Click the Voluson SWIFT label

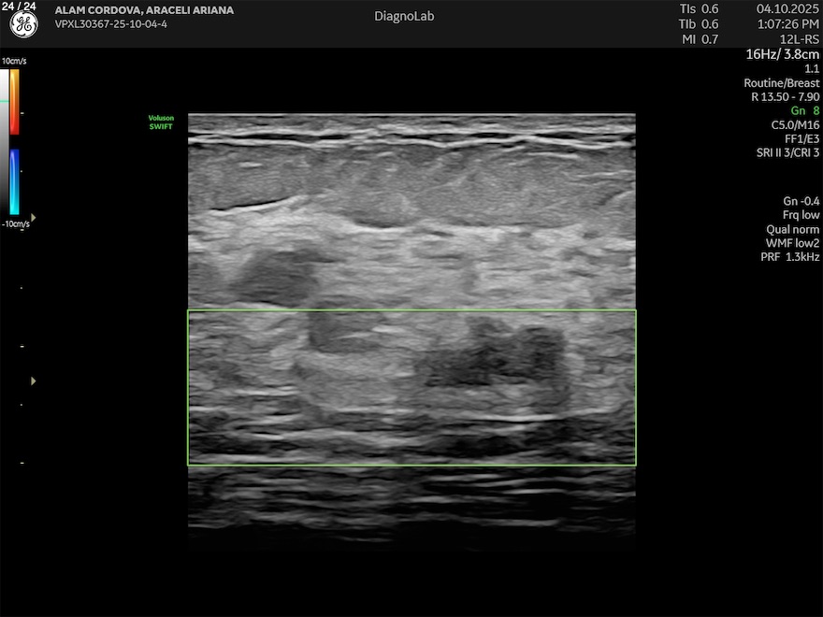(x=161, y=122)
